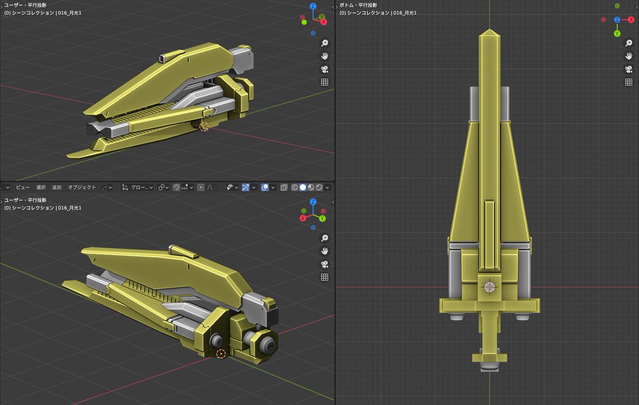Image resolution: width=639 pixels, height=405 pixels.
Task: Open object type visibility dropdown
Action: point(232,188)
